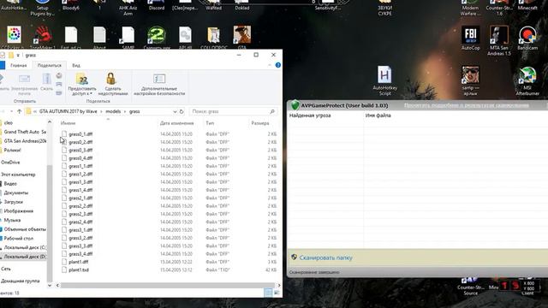Expand breadcrumb chevron after GTA AUTUMN 2017
548x308 pixels.
pyautogui.click(x=101, y=111)
